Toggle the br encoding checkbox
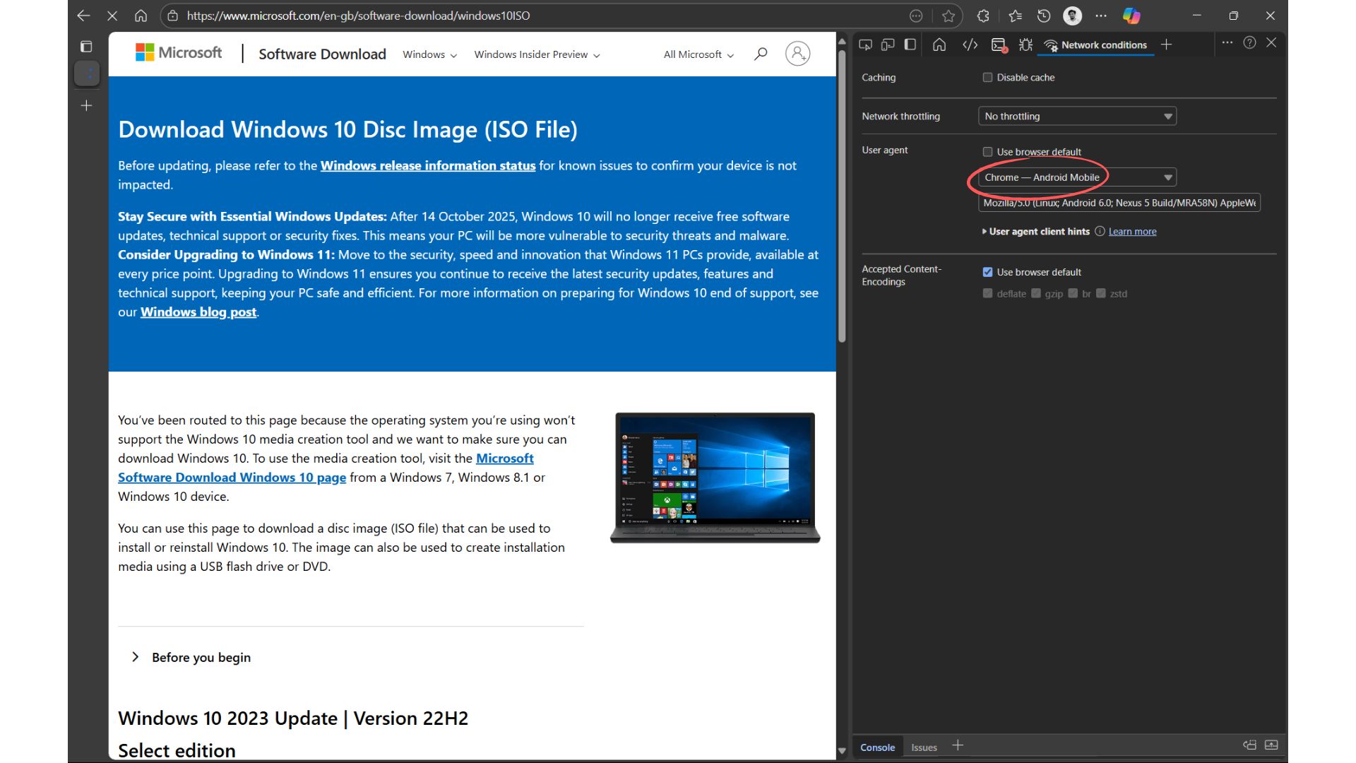Viewport: 1356px width, 763px height. tap(1073, 293)
